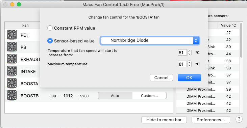Click the temperature sensors list scrollbar
The image size is (247, 128).
pyautogui.click(x=241, y=40)
